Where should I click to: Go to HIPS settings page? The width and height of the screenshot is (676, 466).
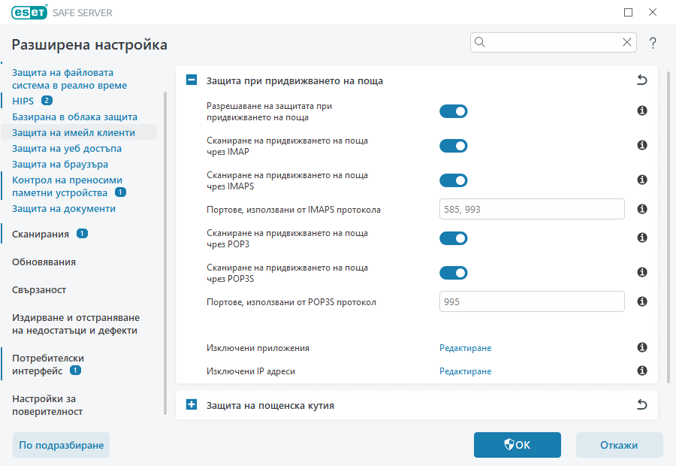click(x=23, y=101)
